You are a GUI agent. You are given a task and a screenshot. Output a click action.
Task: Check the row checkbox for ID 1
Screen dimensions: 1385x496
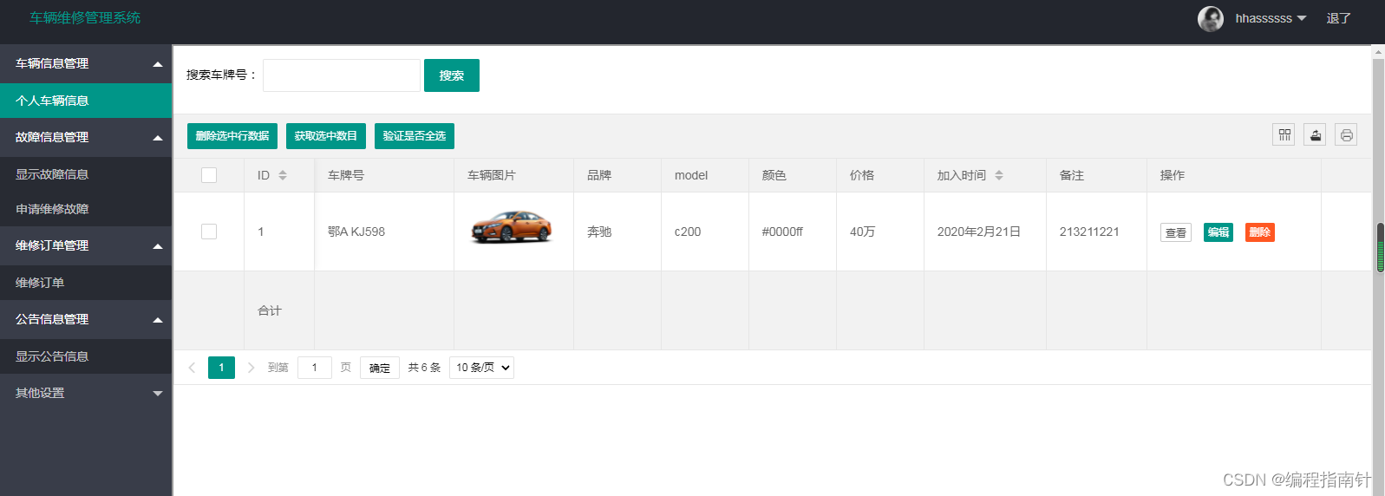coord(209,232)
